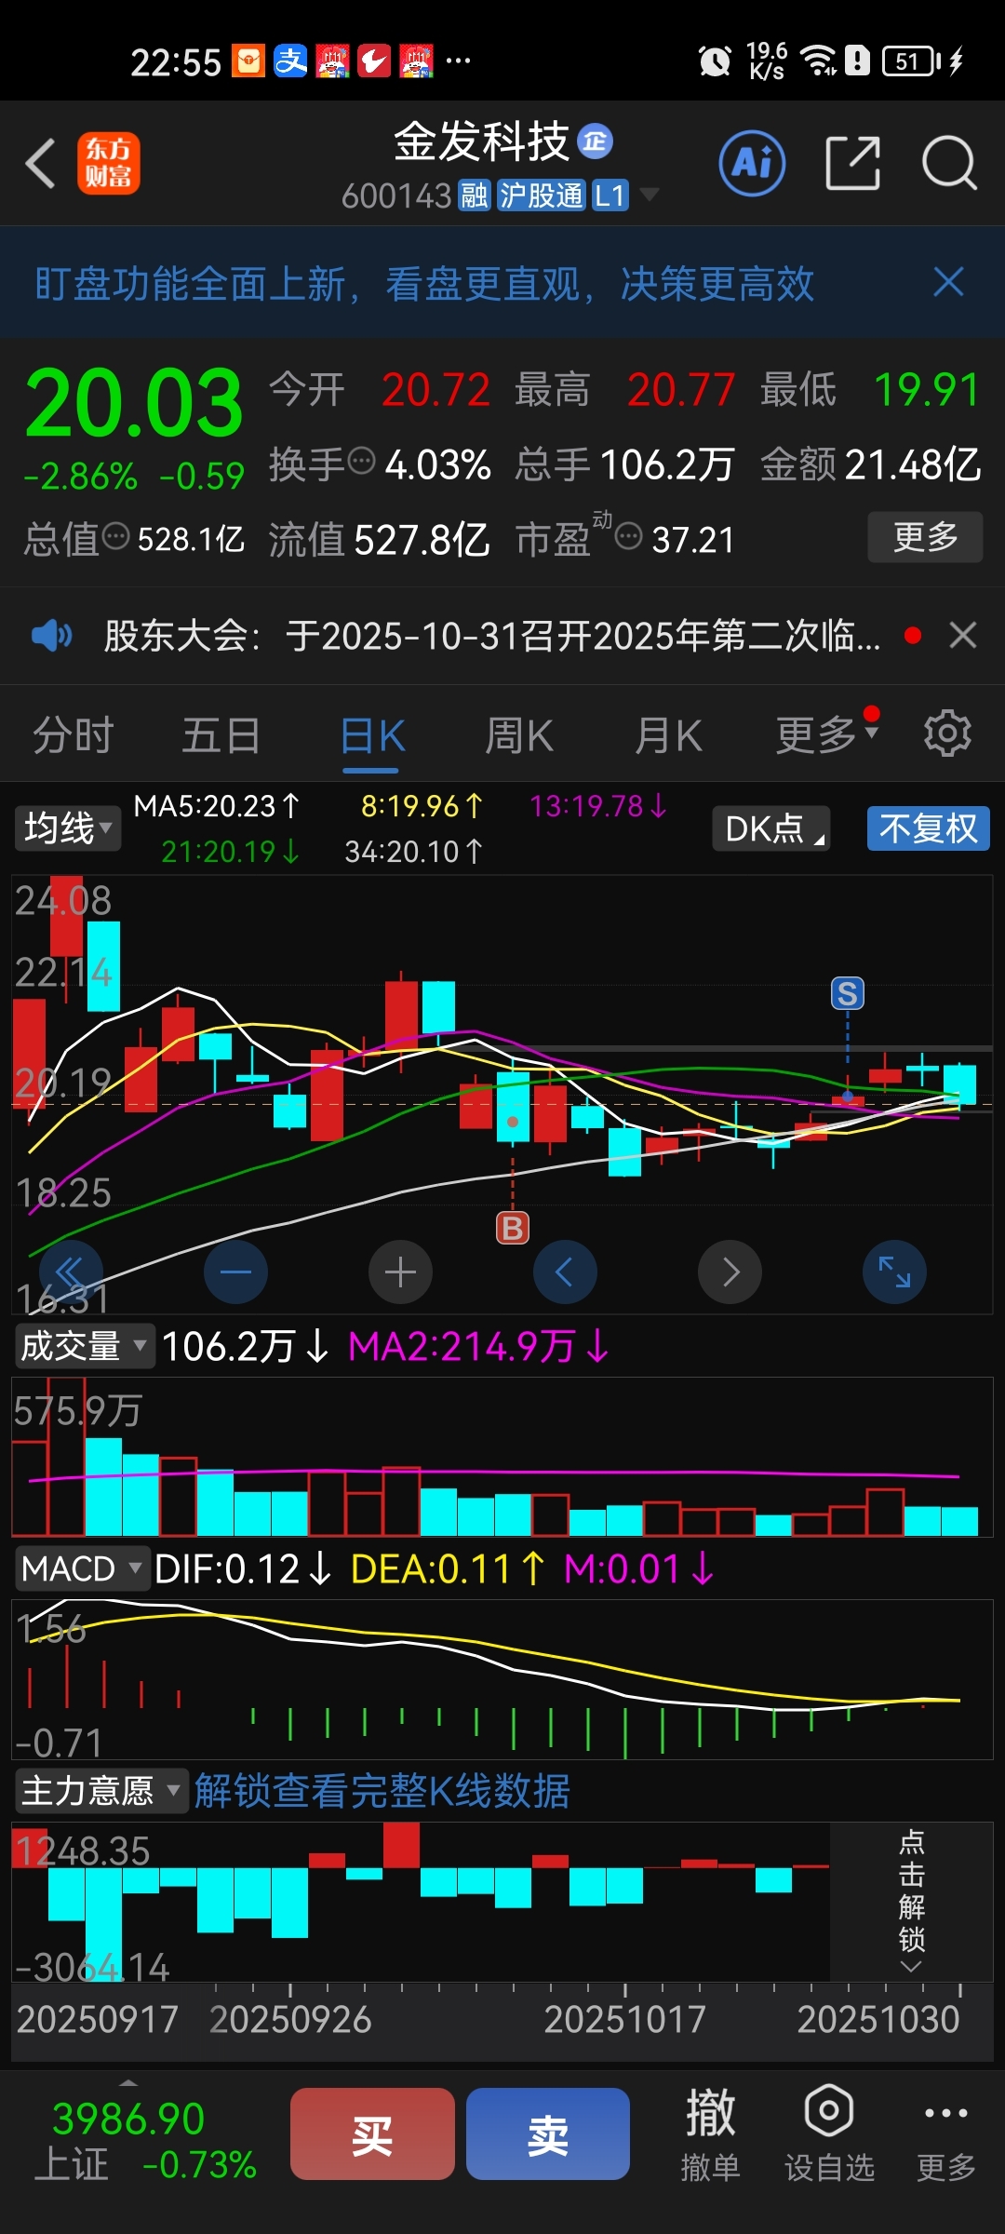
Task: Tap the 总值 info icon
Action: tap(115, 536)
